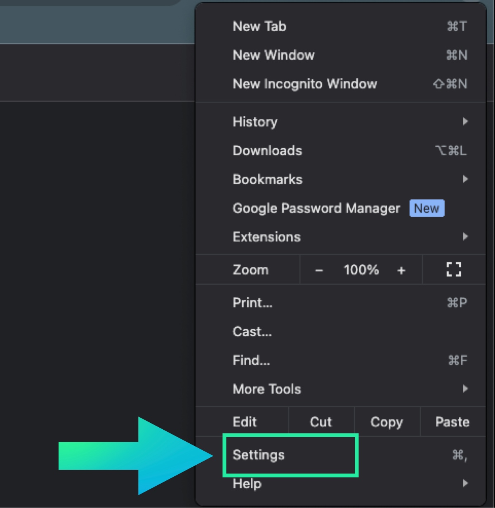Click the fullscreen icon in Zoom row
Image resolution: width=495 pixels, height=508 pixels.
click(453, 270)
